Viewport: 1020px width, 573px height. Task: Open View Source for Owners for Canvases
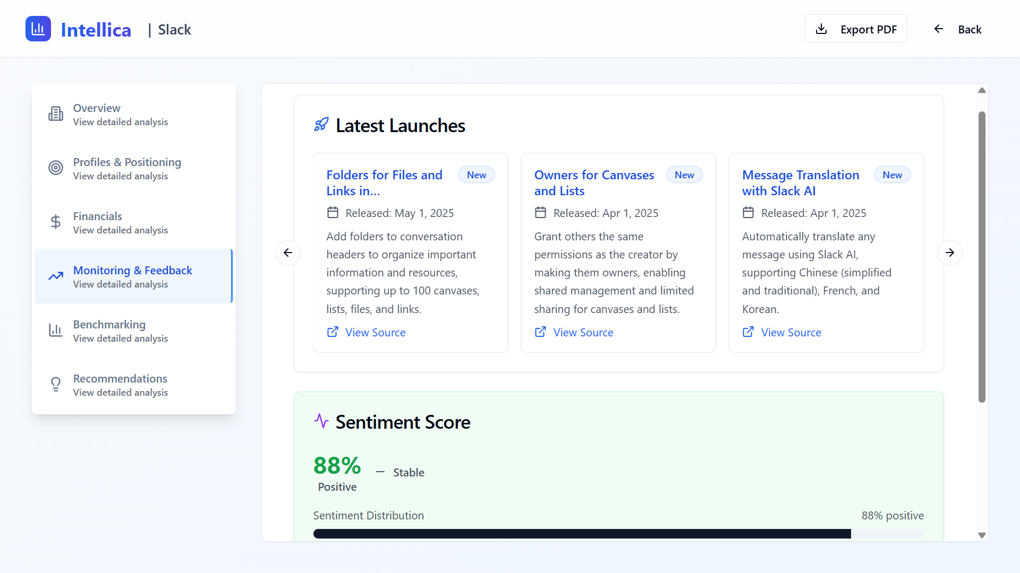click(583, 333)
